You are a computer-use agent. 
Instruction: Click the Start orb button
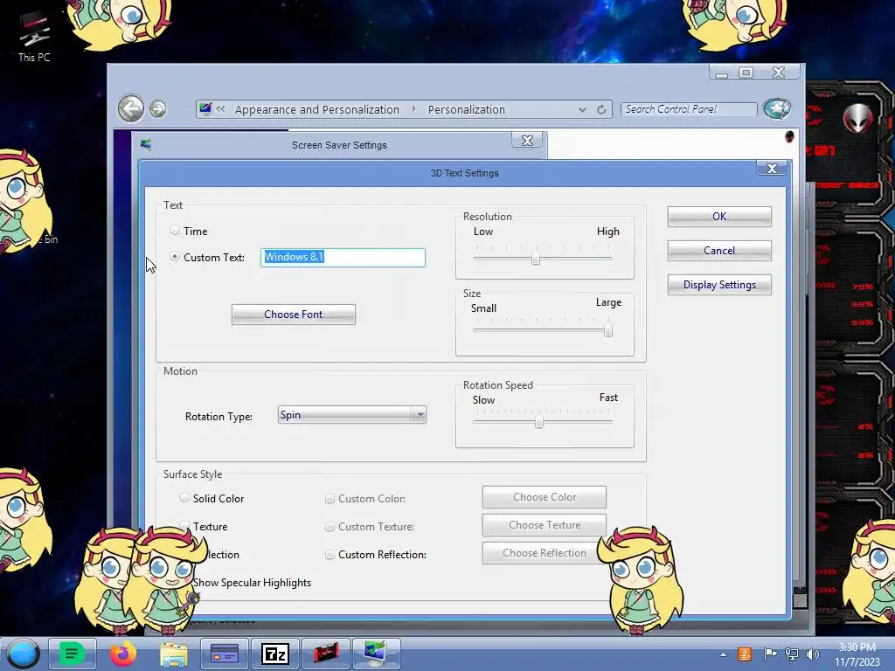click(x=23, y=654)
